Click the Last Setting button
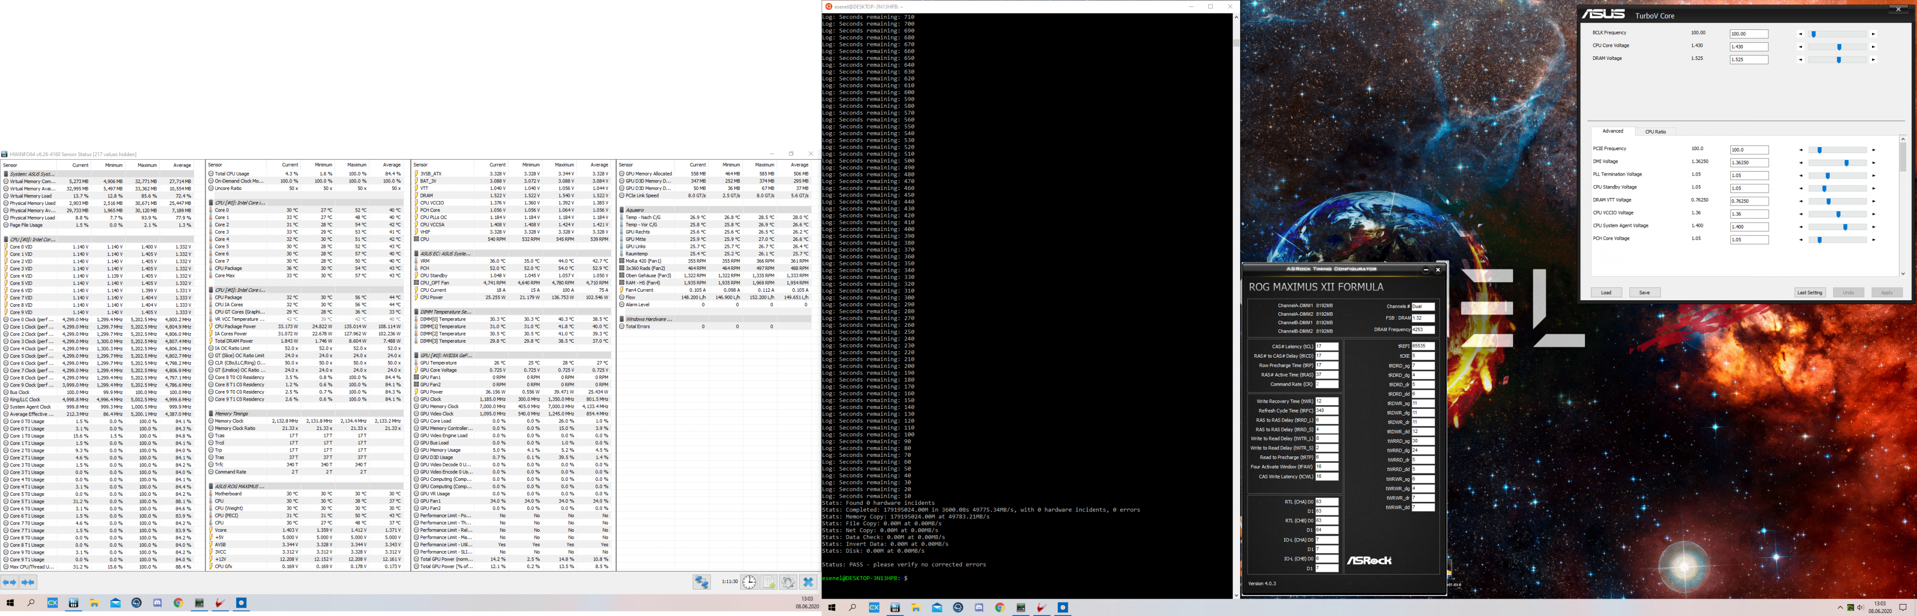Image resolution: width=1917 pixels, height=616 pixels. 1809,292
